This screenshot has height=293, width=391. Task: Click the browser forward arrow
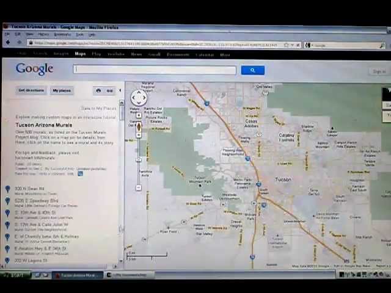tap(20, 42)
